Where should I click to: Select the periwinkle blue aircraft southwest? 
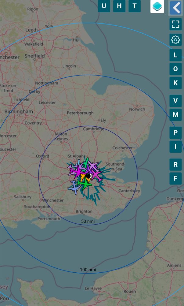pos(74,188)
